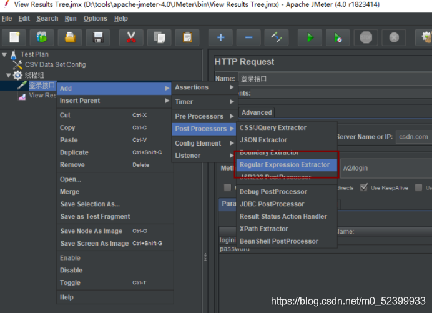432x313 pixels.
Task: Open the Edit menu
Action: 24,19
